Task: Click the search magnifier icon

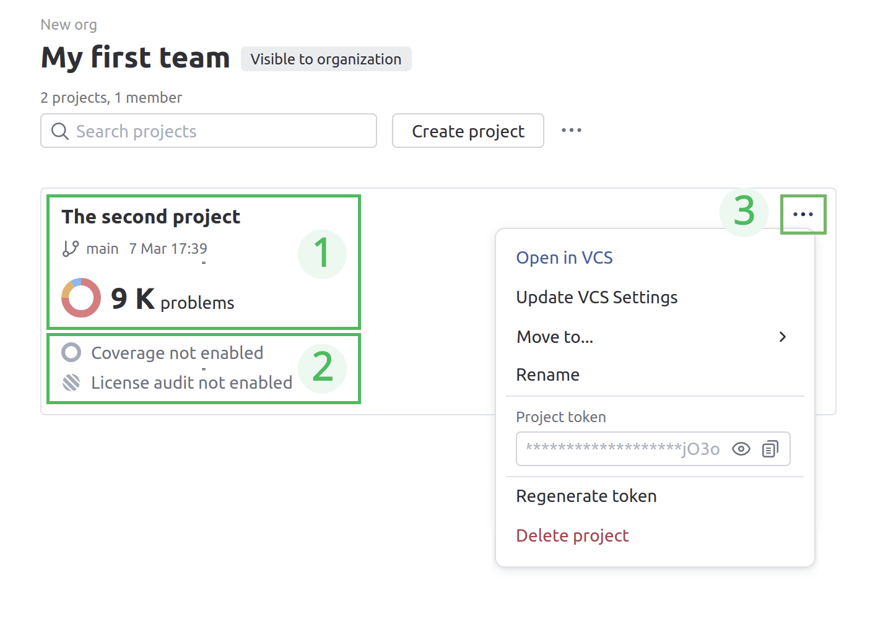Action: pos(60,131)
